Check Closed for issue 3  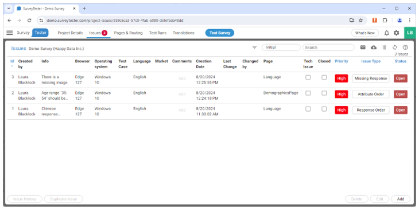324,77
